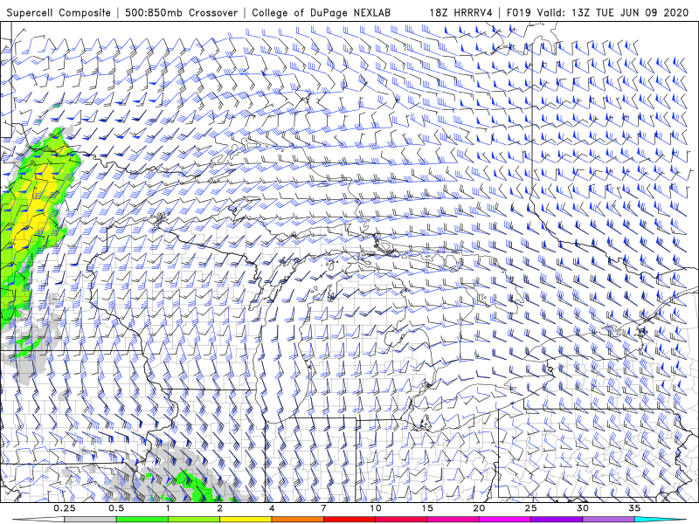Click the lavender 30–35 legend swatch
The image size is (699, 524).
click(608, 520)
